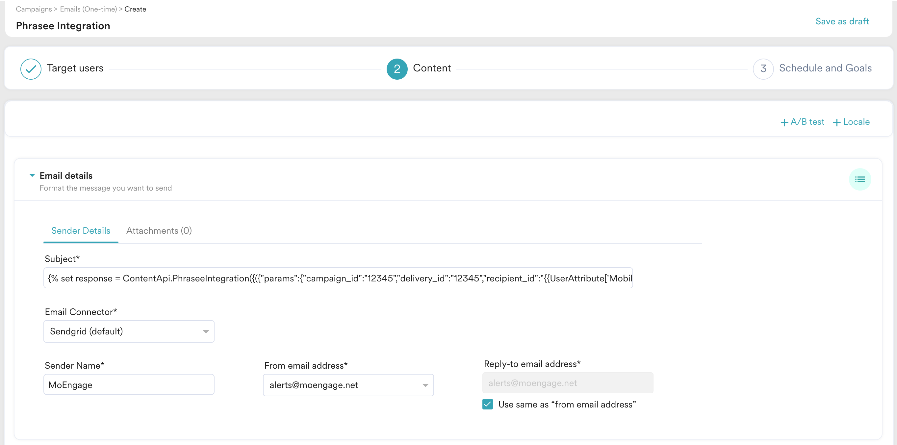Open the personalization attributes list icon
The image size is (897, 445).
tap(860, 179)
